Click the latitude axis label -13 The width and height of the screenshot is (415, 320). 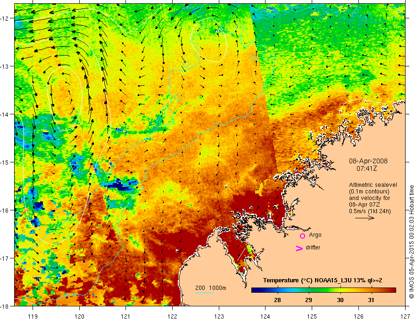coord(5,66)
